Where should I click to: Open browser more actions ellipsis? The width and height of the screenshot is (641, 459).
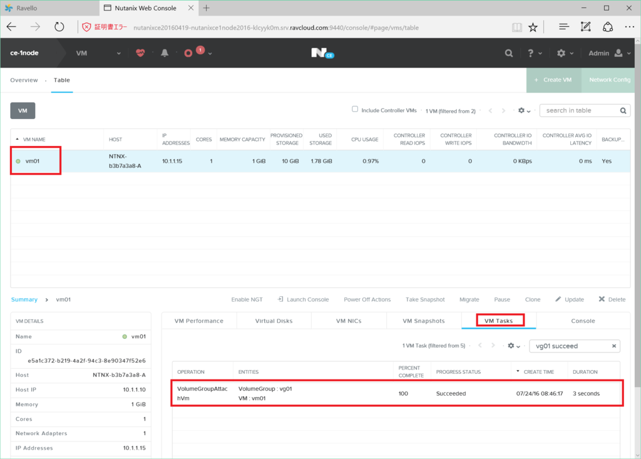[630, 27]
